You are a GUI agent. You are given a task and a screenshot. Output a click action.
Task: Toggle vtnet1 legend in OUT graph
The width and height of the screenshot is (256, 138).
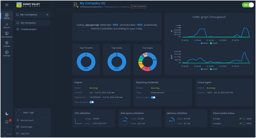click(205, 69)
